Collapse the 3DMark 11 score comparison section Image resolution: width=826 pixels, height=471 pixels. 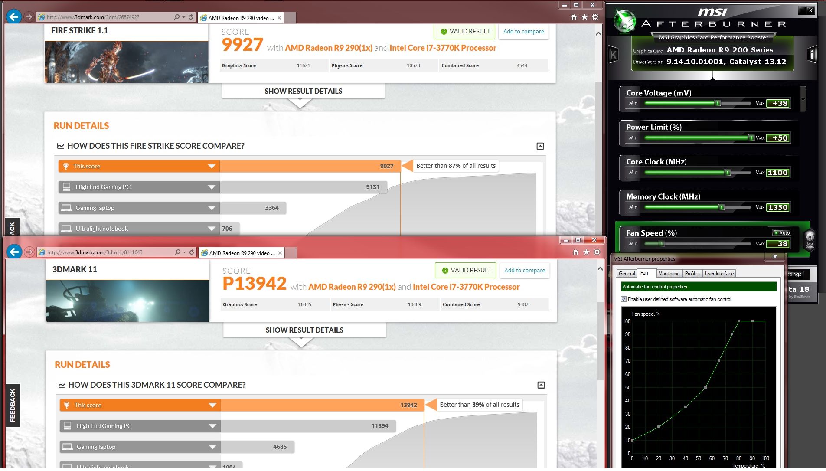[541, 385]
